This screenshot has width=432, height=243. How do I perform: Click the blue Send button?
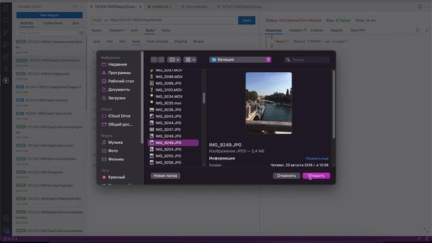click(x=246, y=20)
